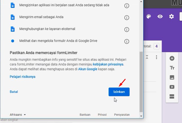The height and width of the screenshot is (123, 182).
Task: Show info for 'Mengirim email sebagai Anda'
Action: tap(127, 18)
